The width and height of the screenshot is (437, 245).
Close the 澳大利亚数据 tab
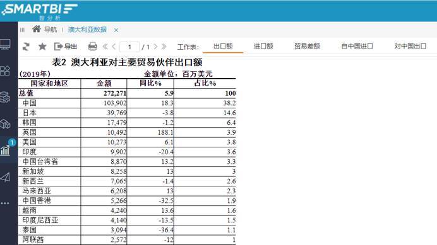(116, 30)
